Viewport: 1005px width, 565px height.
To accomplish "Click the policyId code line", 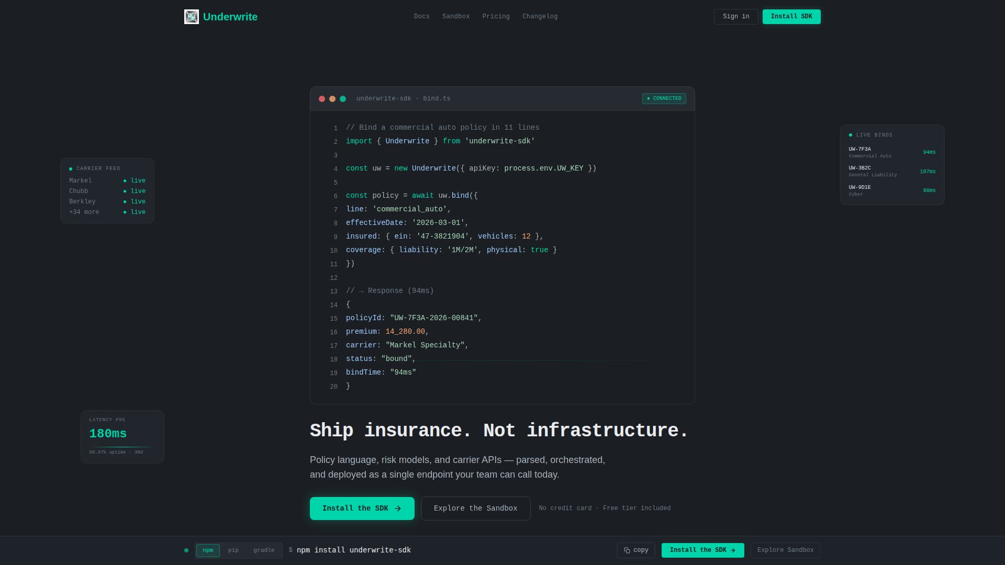I will [x=414, y=318].
